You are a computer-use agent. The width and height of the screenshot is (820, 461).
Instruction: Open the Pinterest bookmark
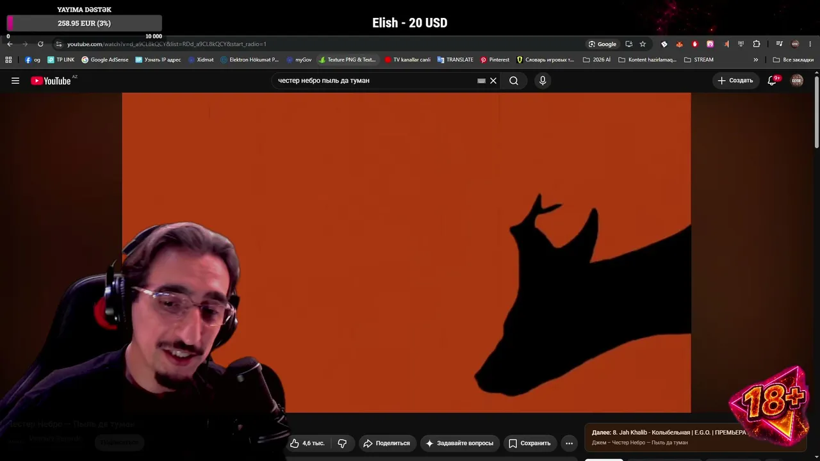pyautogui.click(x=495, y=60)
